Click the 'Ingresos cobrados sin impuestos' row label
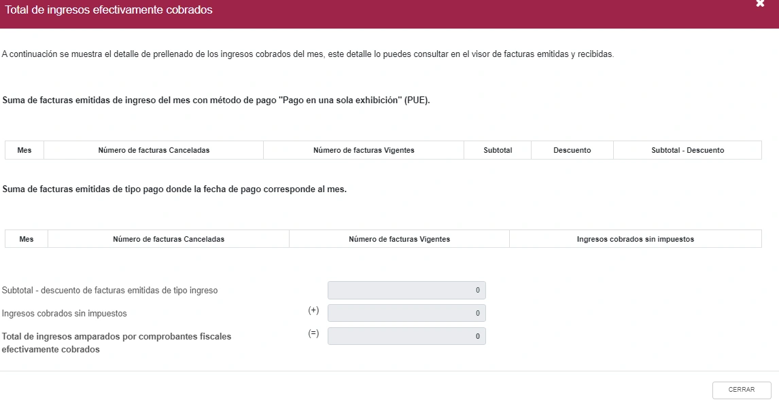The height and width of the screenshot is (404, 779). click(64, 313)
